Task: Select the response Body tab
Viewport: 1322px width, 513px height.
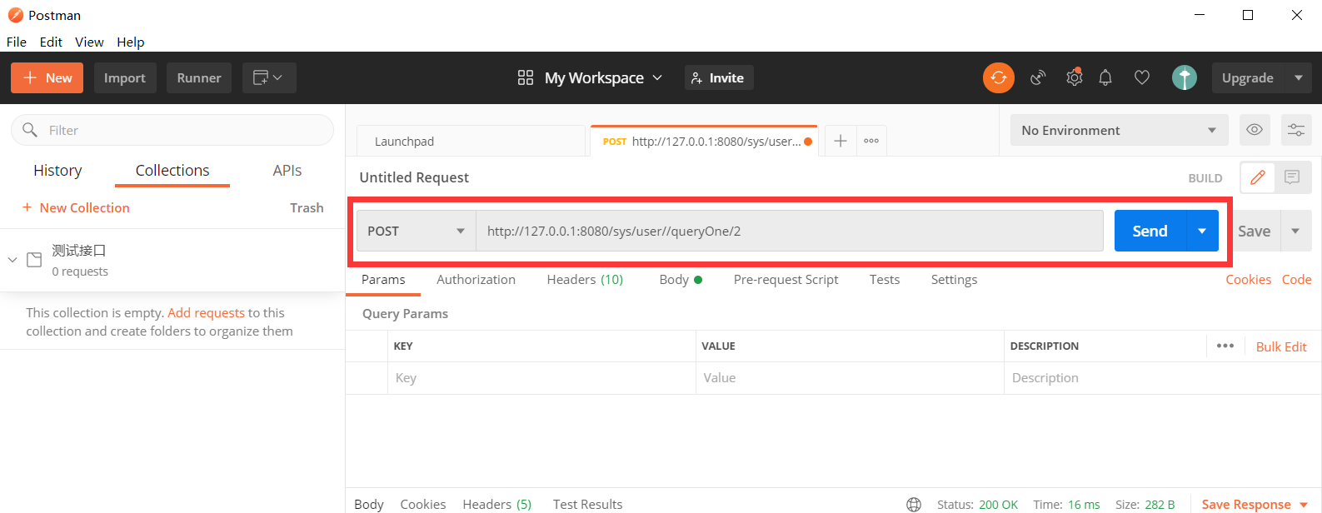Action: point(369,504)
